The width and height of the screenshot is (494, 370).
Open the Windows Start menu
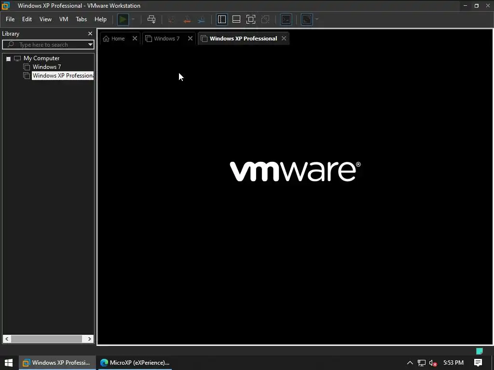9,363
